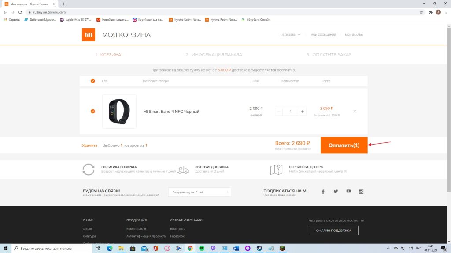The width and height of the screenshot is (451, 253).
Task: Open Chrome extensions puzzle icon
Action: tap(430, 12)
